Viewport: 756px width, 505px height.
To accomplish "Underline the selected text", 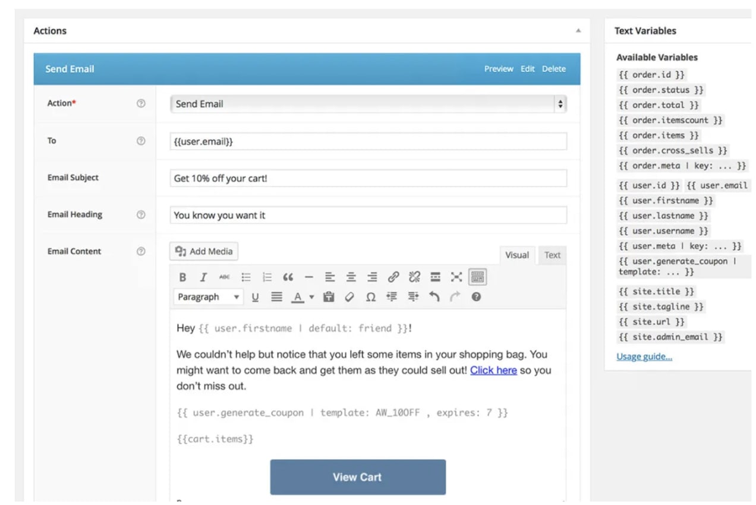I will pos(255,297).
